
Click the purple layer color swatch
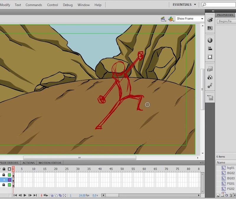click(9, 180)
